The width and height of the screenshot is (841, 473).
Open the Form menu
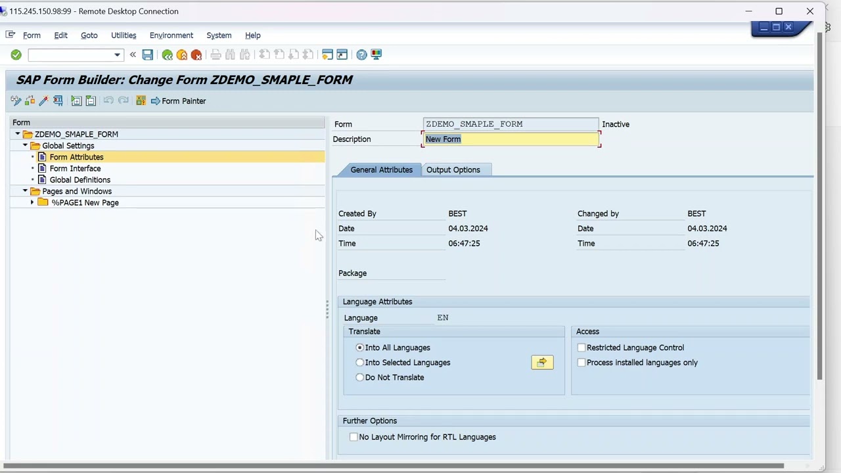[x=32, y=35]
